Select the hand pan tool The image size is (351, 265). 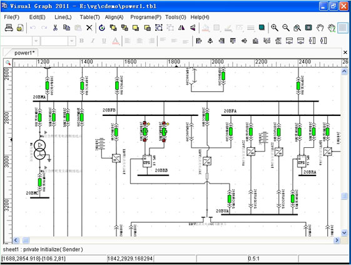tap(320, 28)
